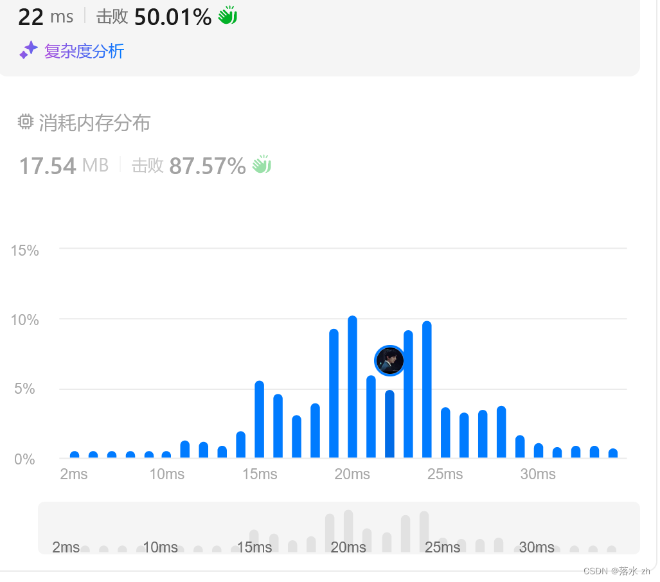Screen dimensions: 660x582
Task: Click the 15ms position in the range slider
Action: tap(254, 547)
